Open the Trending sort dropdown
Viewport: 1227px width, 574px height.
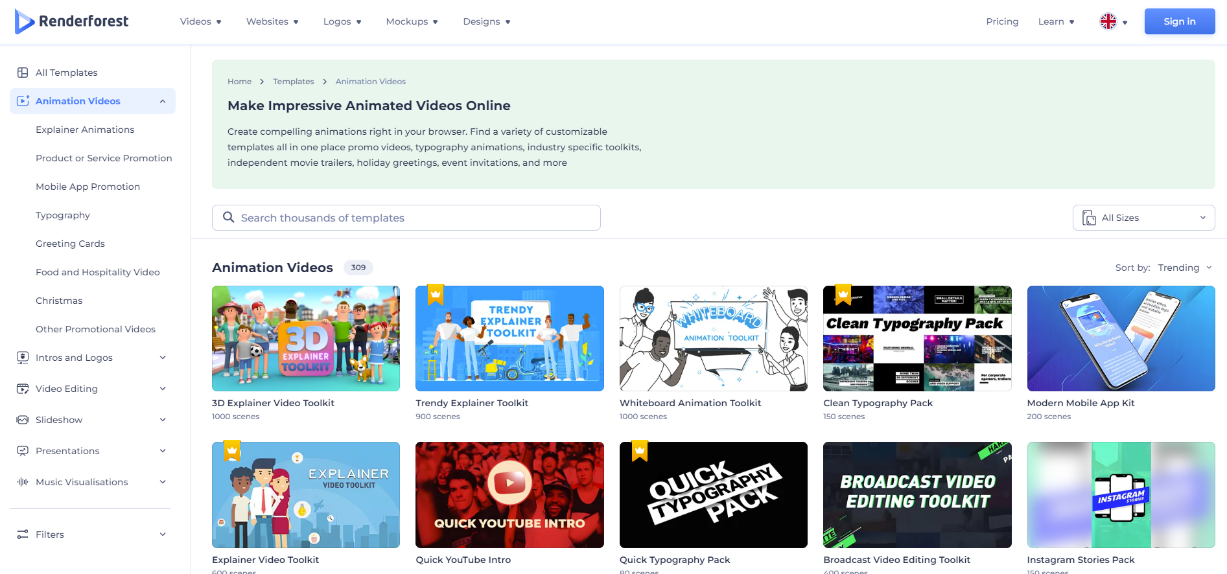pos(1184,268)
